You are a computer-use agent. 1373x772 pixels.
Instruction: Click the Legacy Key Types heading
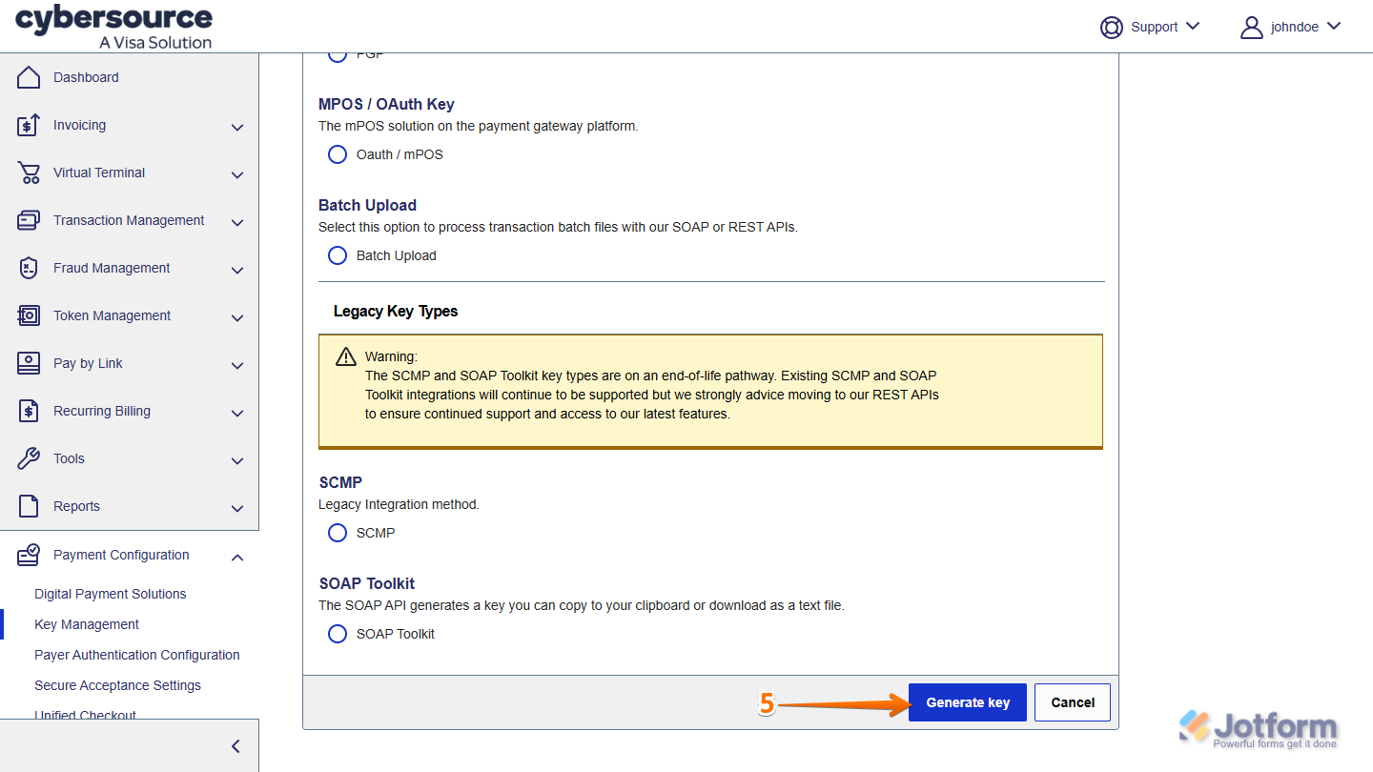coord(396,311)
